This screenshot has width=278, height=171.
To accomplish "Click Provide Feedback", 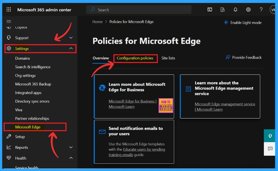I will 247,57.
